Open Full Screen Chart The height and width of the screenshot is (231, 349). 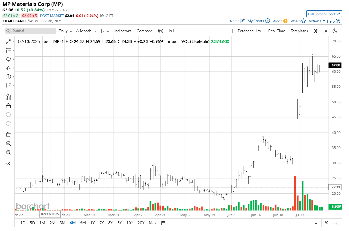click(324, 14)
